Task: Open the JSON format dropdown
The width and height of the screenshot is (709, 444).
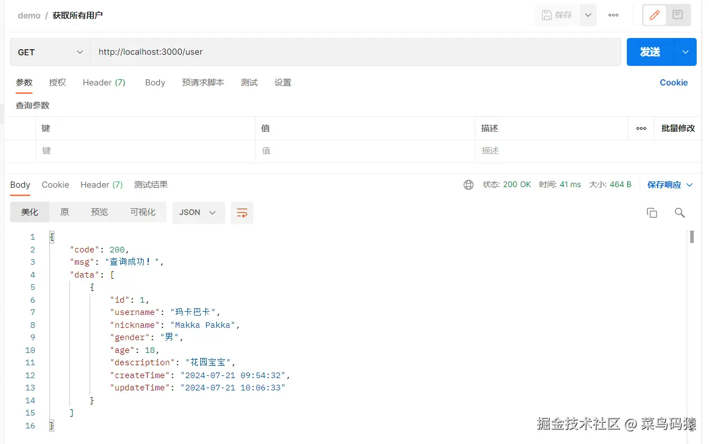Action: point(198,212)
